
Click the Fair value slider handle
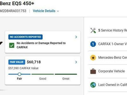tap(20, 74)
